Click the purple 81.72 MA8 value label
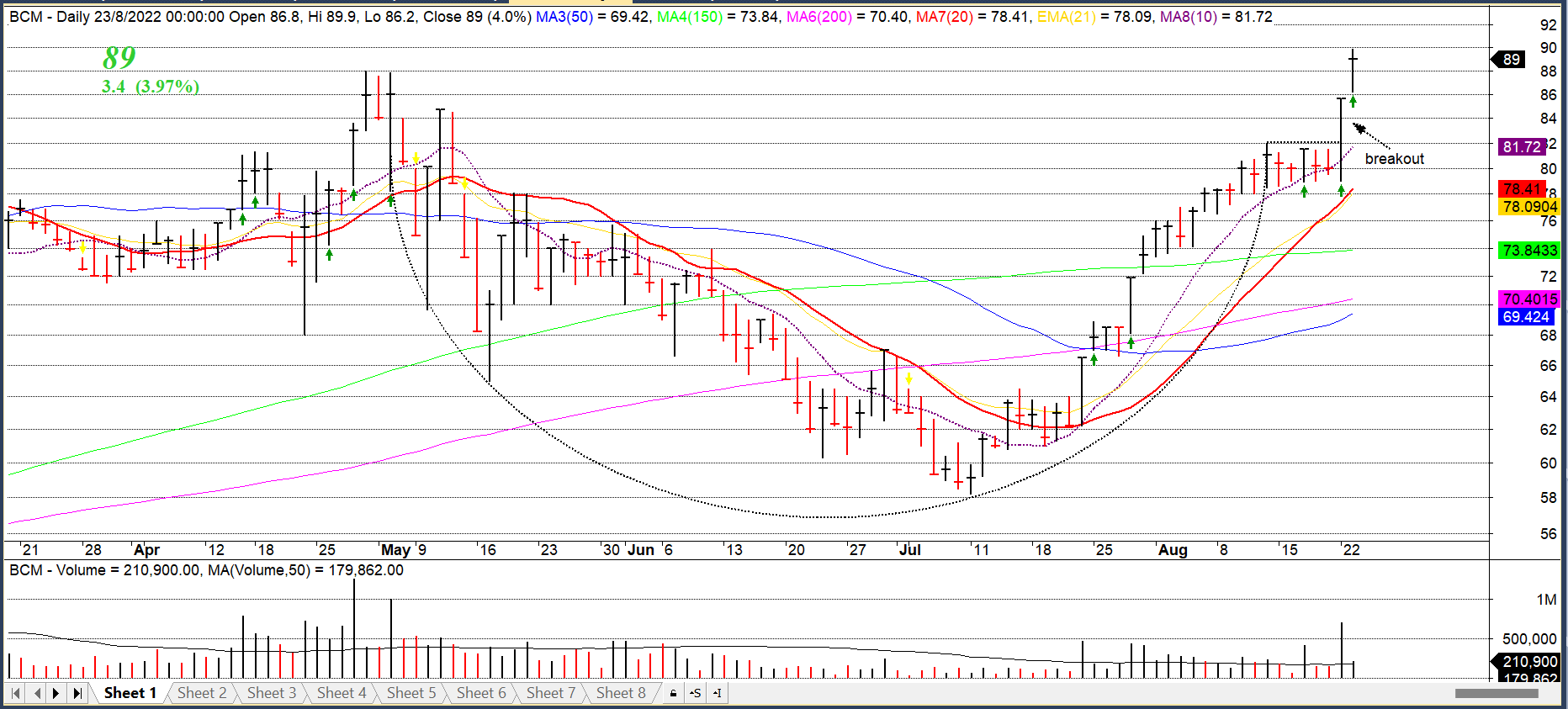1568x709 pixels. [x=1522, y=147]
